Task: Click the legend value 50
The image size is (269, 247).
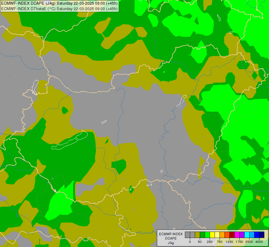Action: click(x=200, y=242)
